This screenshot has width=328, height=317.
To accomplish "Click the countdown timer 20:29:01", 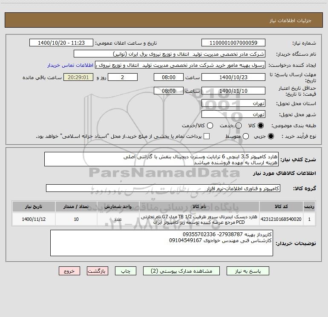I will pos(78,77).
